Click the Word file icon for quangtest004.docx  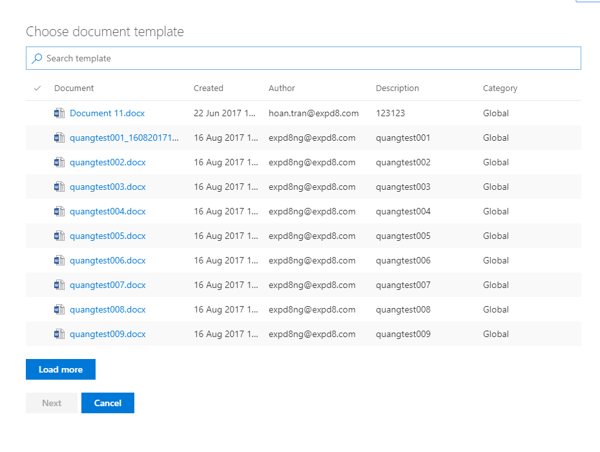[x=59, y=211]
